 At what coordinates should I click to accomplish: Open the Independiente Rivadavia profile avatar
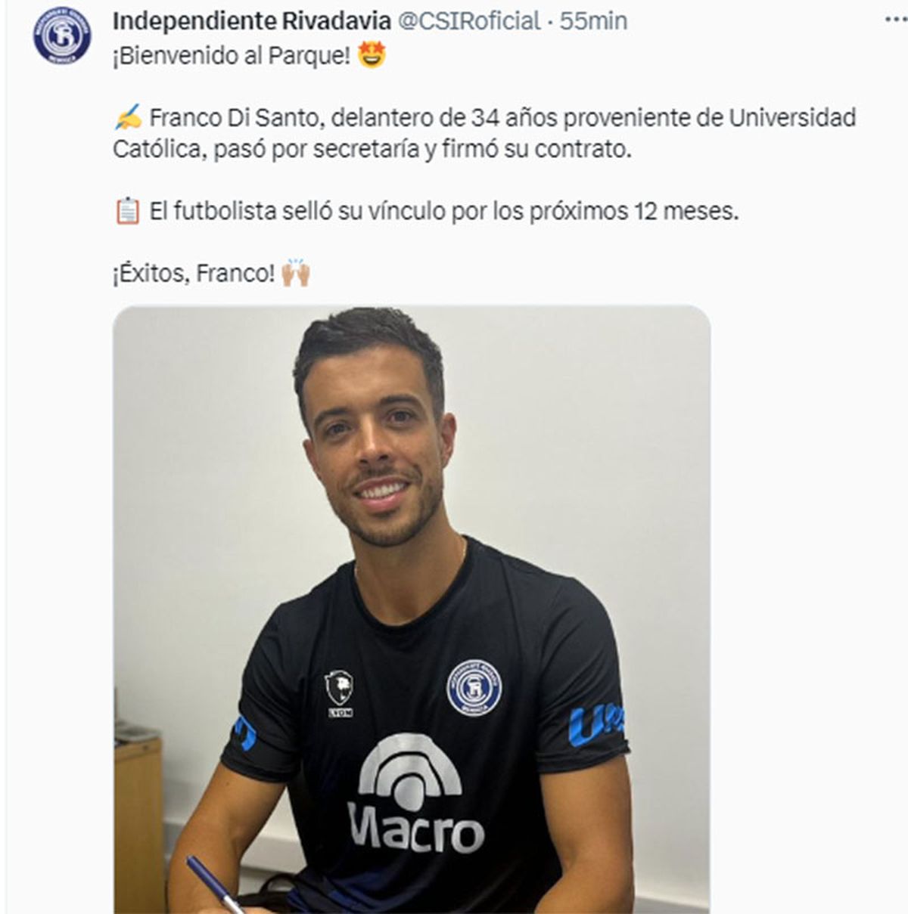[62, 35]
